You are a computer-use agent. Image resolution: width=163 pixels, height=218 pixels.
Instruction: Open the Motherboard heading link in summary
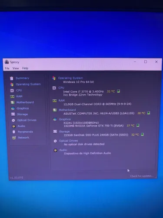[67, 110]
